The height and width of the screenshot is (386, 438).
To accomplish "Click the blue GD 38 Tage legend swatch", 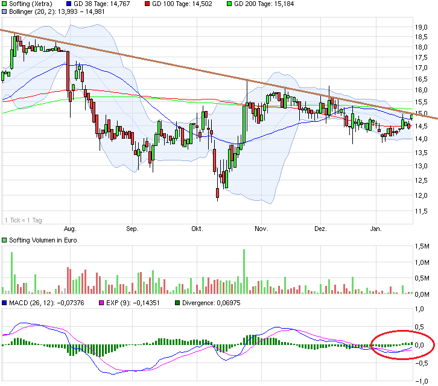I will point(69,4).
